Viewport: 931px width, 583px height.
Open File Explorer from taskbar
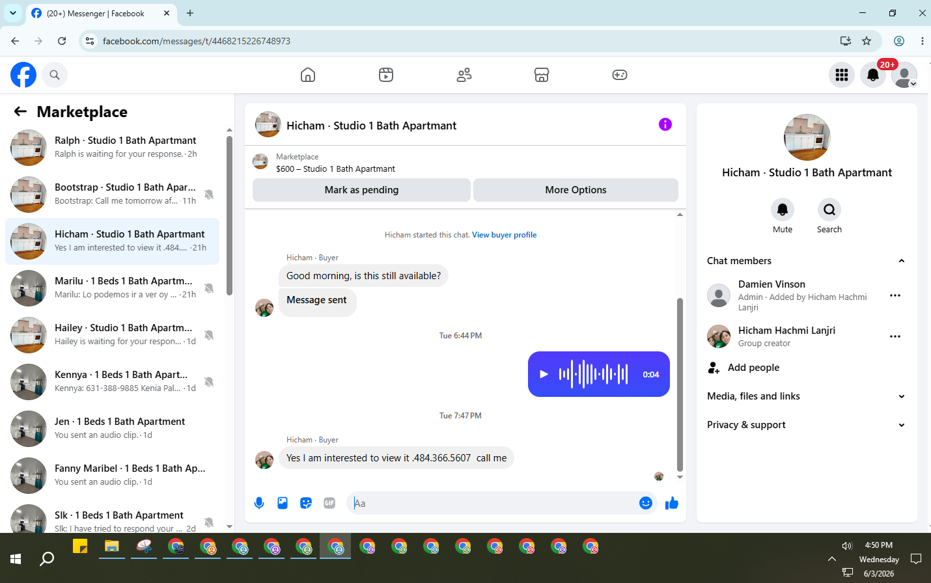pyautogui.click(x=112, y=547)
